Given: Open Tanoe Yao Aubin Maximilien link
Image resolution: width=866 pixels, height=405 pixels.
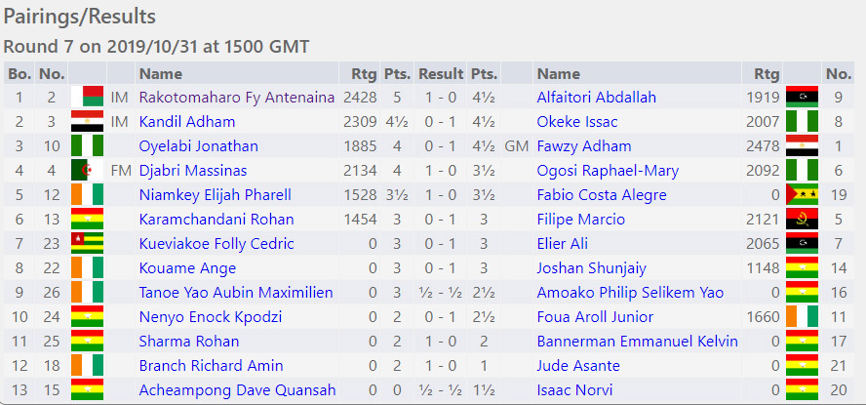Looking at the screenshot, I should (x=236, y=293).
